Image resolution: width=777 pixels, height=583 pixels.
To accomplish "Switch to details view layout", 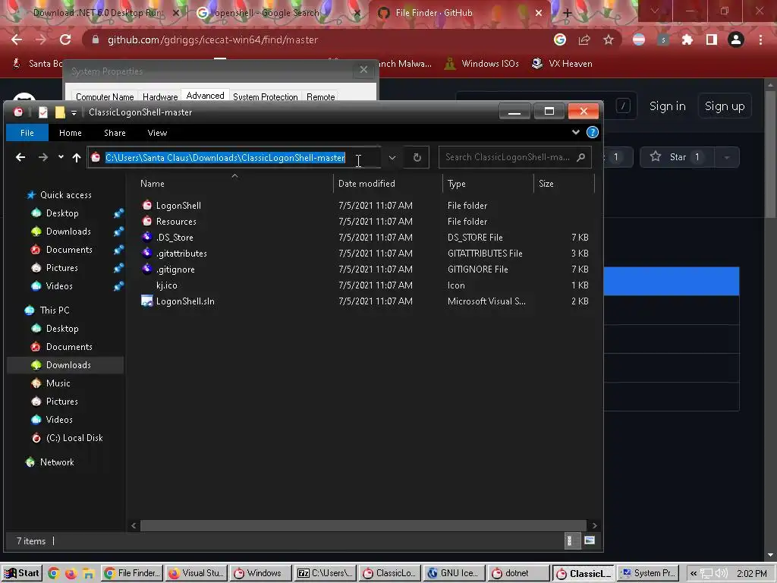I will point(571,540).
